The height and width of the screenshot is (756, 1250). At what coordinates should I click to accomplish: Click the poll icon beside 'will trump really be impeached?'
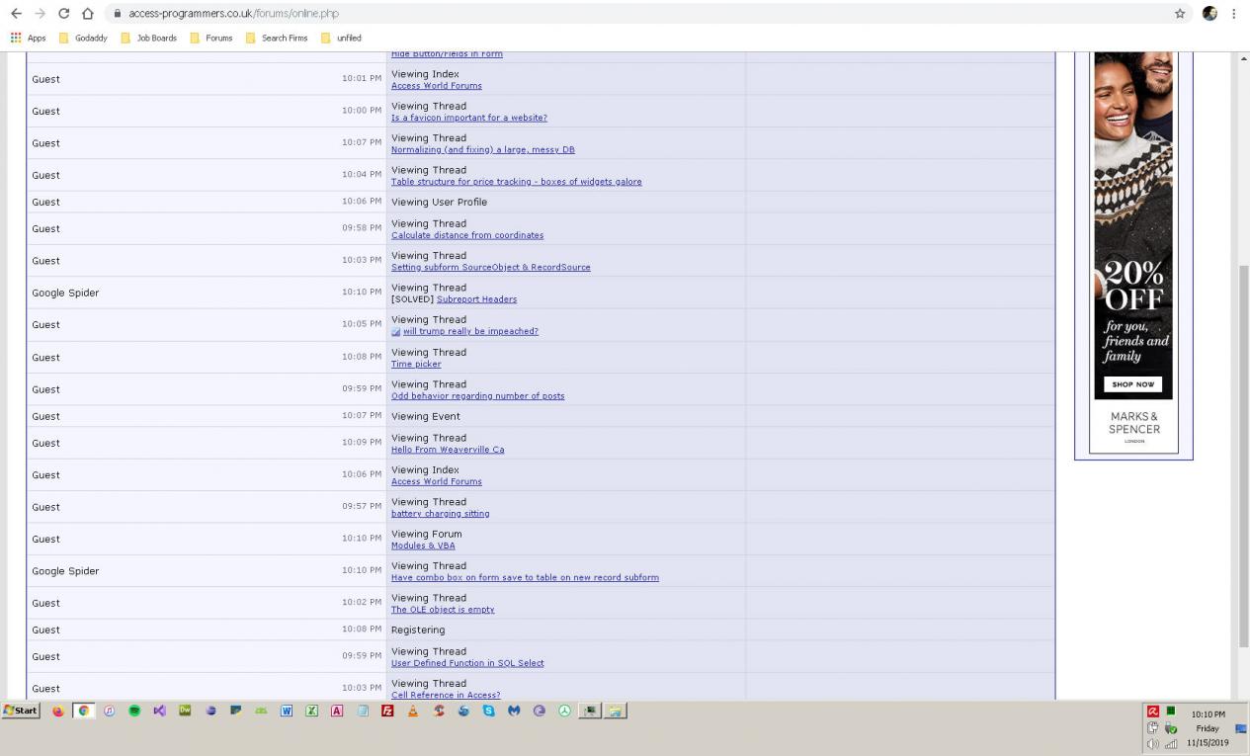395,332
